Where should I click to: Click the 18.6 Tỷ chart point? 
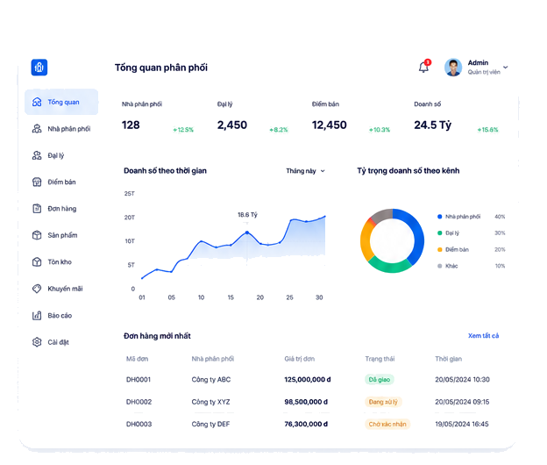(x=247, y=232)
